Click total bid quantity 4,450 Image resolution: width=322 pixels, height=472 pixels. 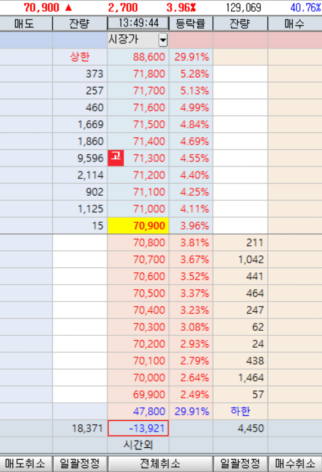point(251,428)
